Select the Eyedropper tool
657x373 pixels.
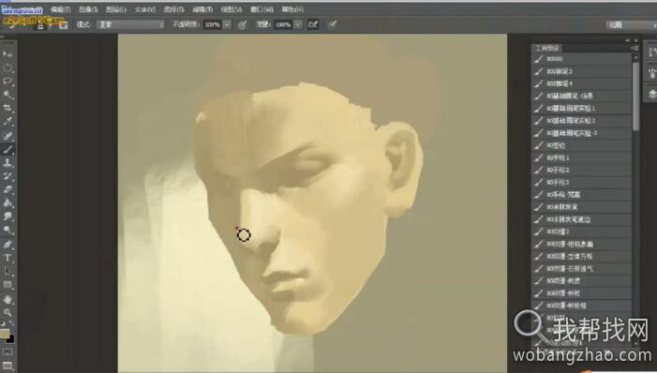(7, 122)
